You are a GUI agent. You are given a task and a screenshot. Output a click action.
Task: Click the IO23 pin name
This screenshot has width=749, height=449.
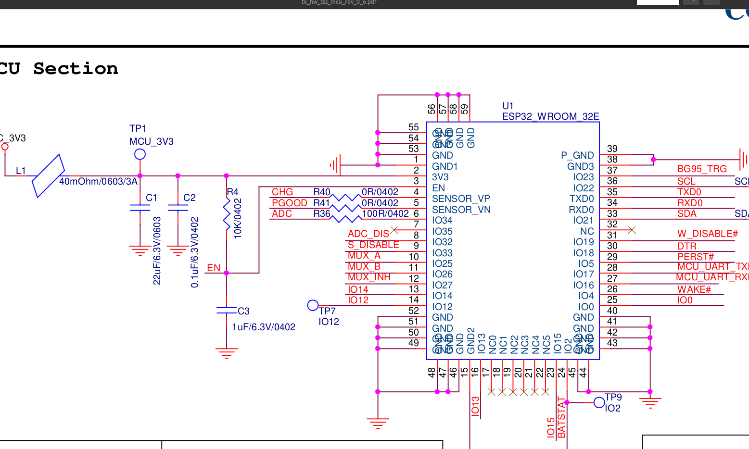click(584, 177)
